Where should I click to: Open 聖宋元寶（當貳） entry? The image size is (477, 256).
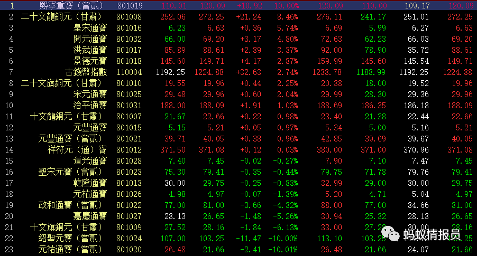pos(70,172)
